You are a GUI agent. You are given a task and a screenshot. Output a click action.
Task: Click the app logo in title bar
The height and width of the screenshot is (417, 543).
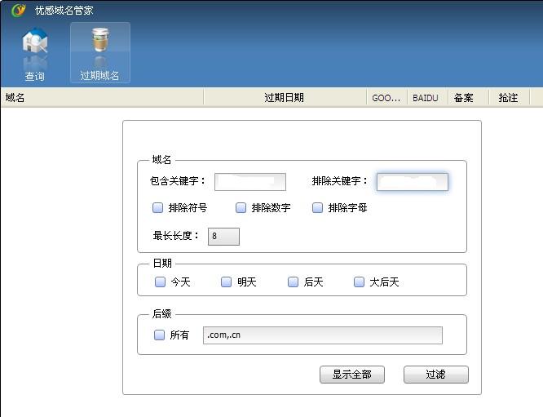(18, 10)
